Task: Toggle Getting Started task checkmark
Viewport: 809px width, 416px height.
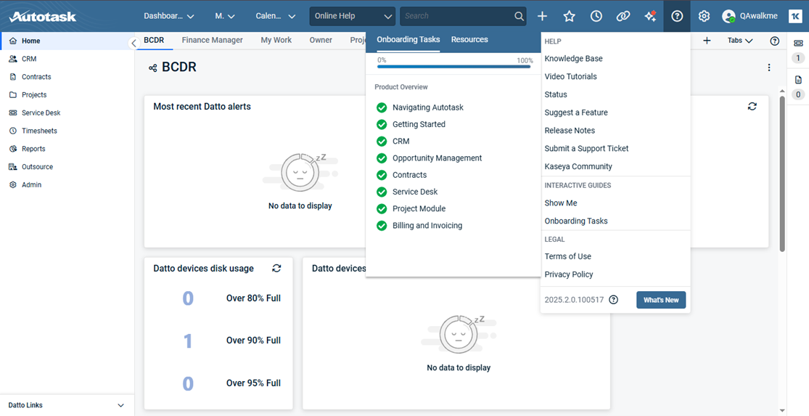Action: click(x=382, y=124)
